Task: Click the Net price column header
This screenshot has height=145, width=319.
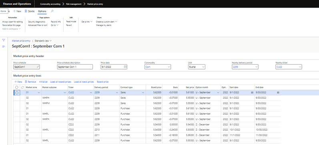Action: click(x=187, y=87)
